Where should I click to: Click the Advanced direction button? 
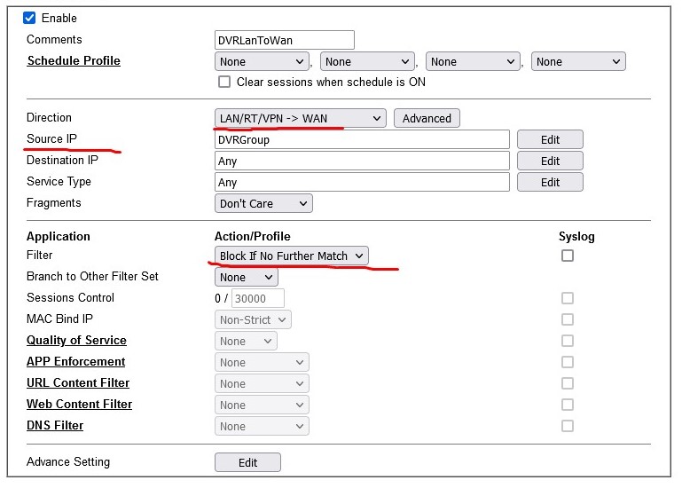tap(427, 118)
